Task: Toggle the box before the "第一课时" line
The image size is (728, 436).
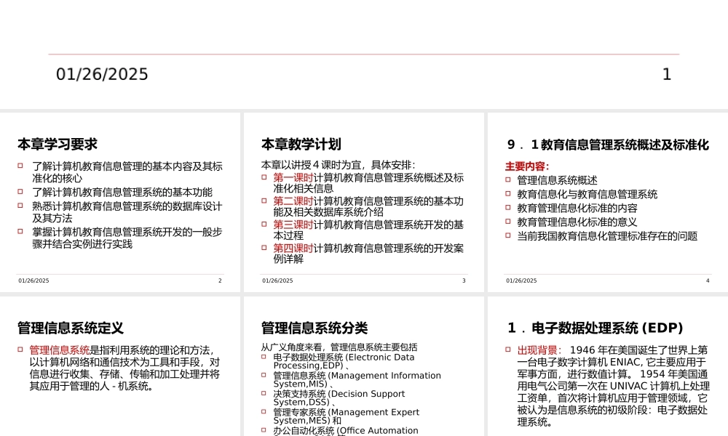Action: pos(263,177)
